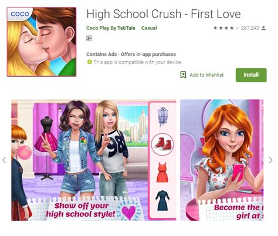Add to Wishlist
The width and height of the screenshot is (278, 236).
pos(202,75)
